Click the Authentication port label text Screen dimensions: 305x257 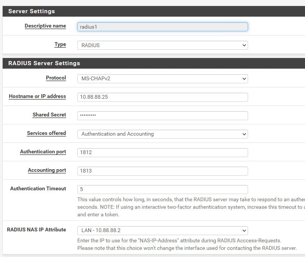coord(43,152)
